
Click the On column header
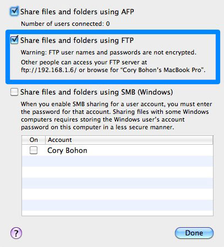tap(34, 140)
